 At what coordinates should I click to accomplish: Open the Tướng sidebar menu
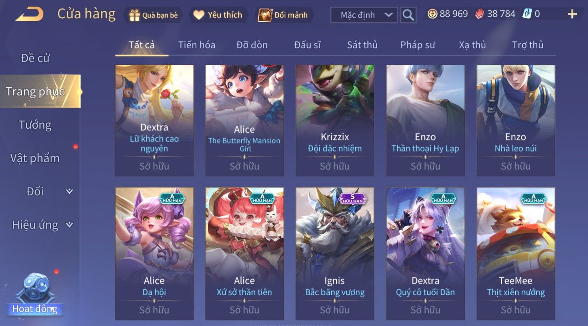[x=35, y=125]
